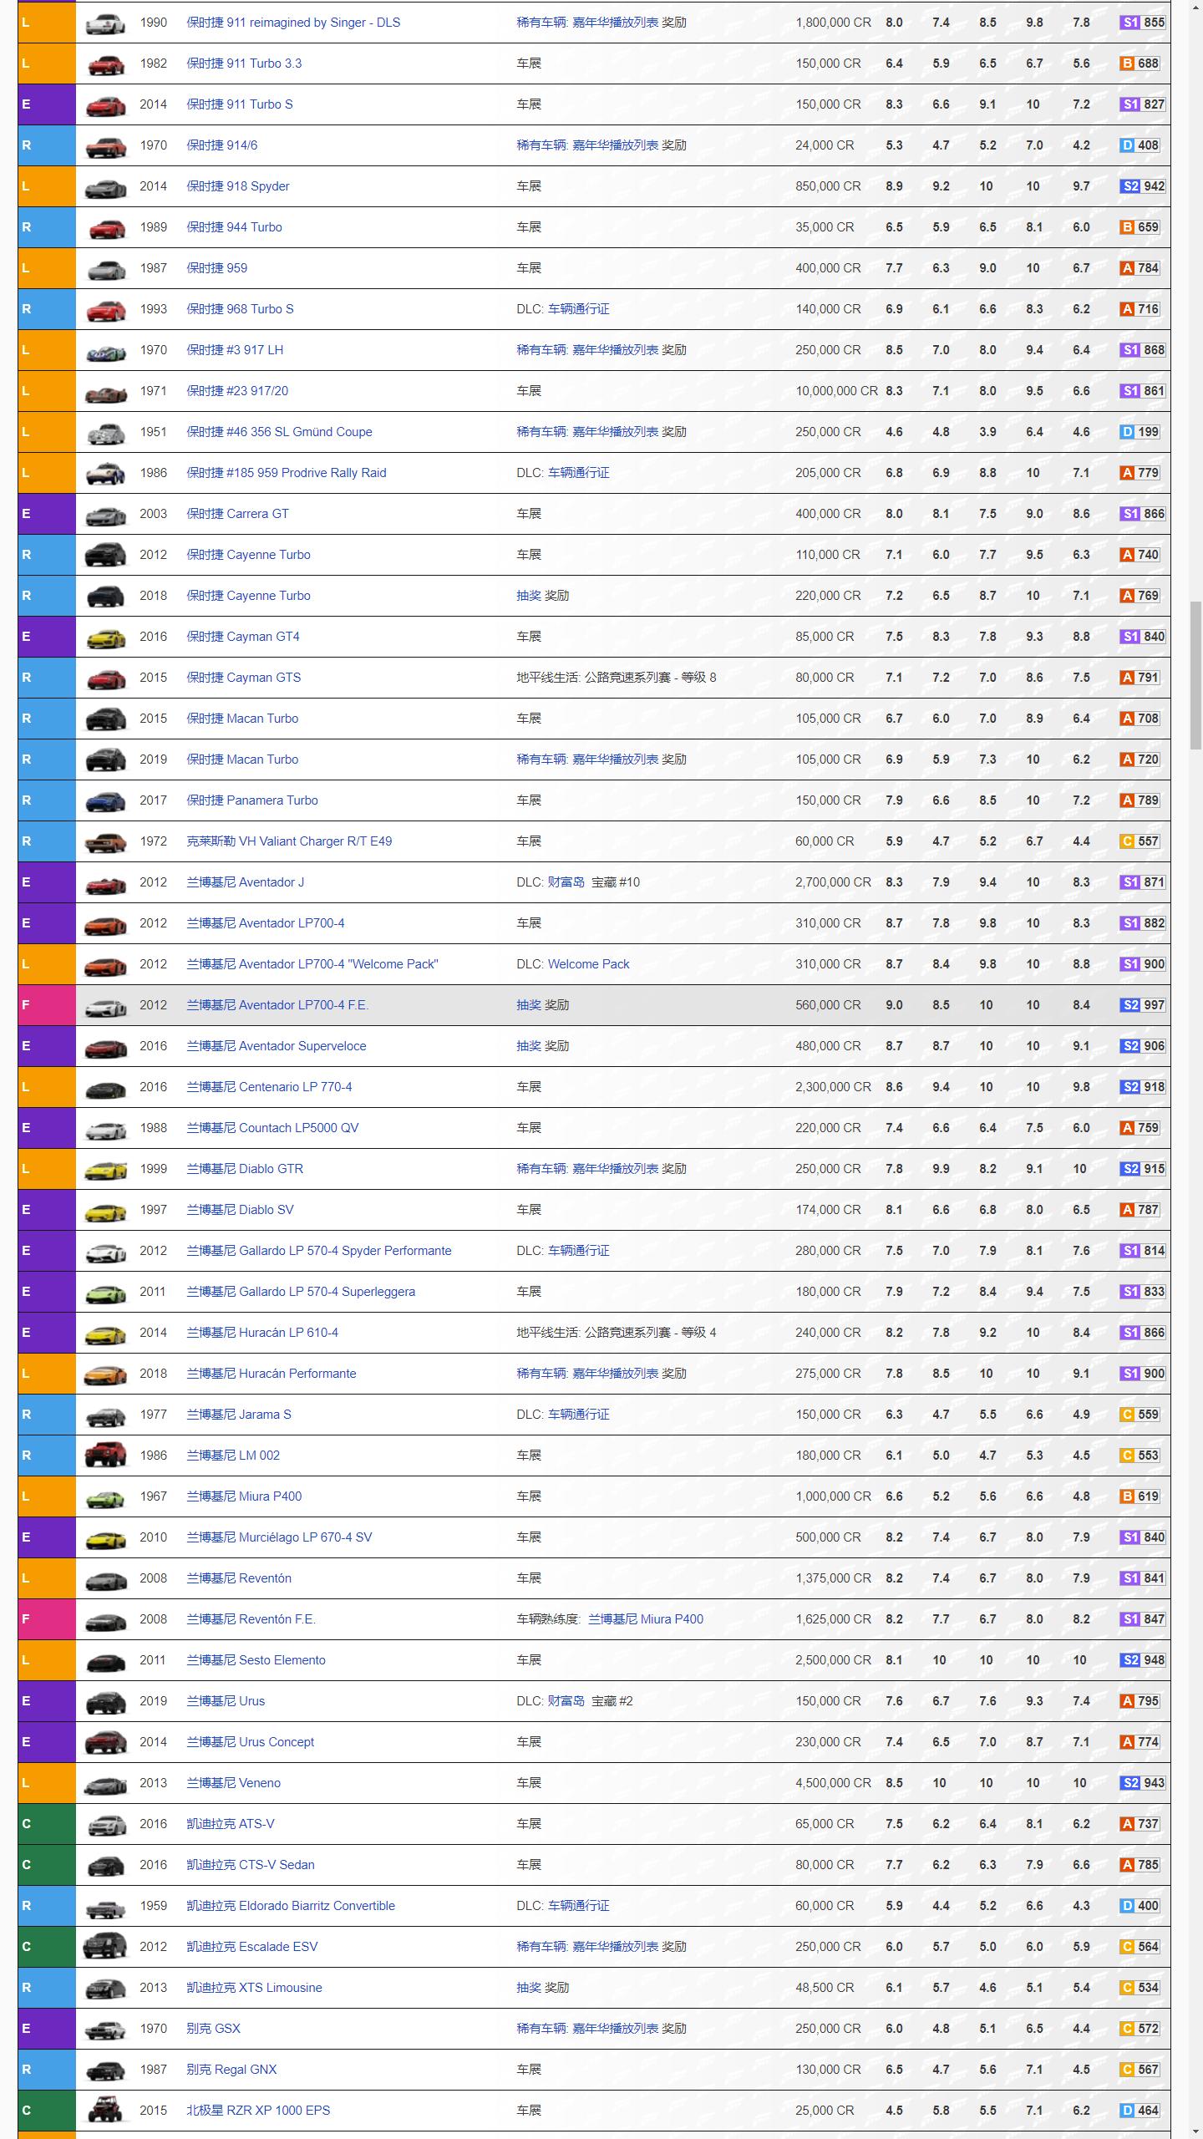Click the S2 942 class badge
Screen dimensions: 1203x2139
click(x=1142, y=186)
